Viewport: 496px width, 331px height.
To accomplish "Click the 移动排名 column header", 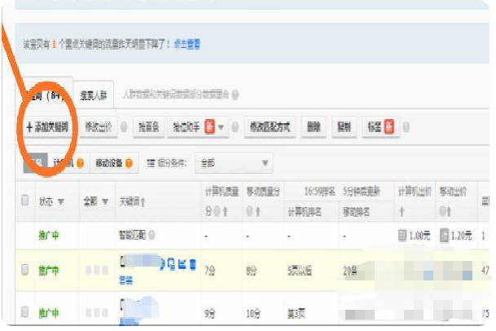I will click(356, 212).
